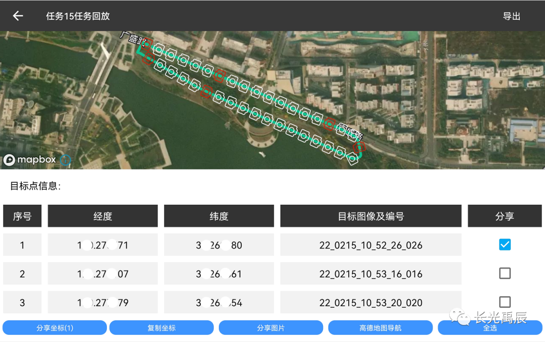This screenshot has height=342, width=545.
Task: Select the red waypoint marker at route start
Action: [x=146, y=43]
